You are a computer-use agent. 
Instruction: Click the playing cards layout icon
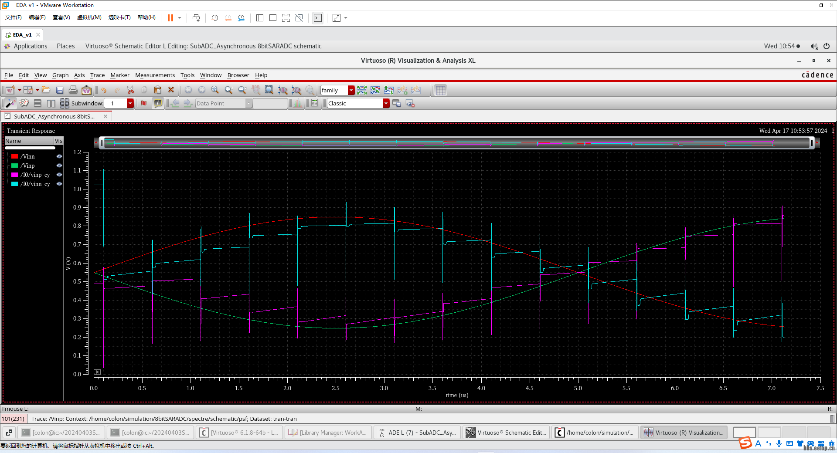click(24, 103)
